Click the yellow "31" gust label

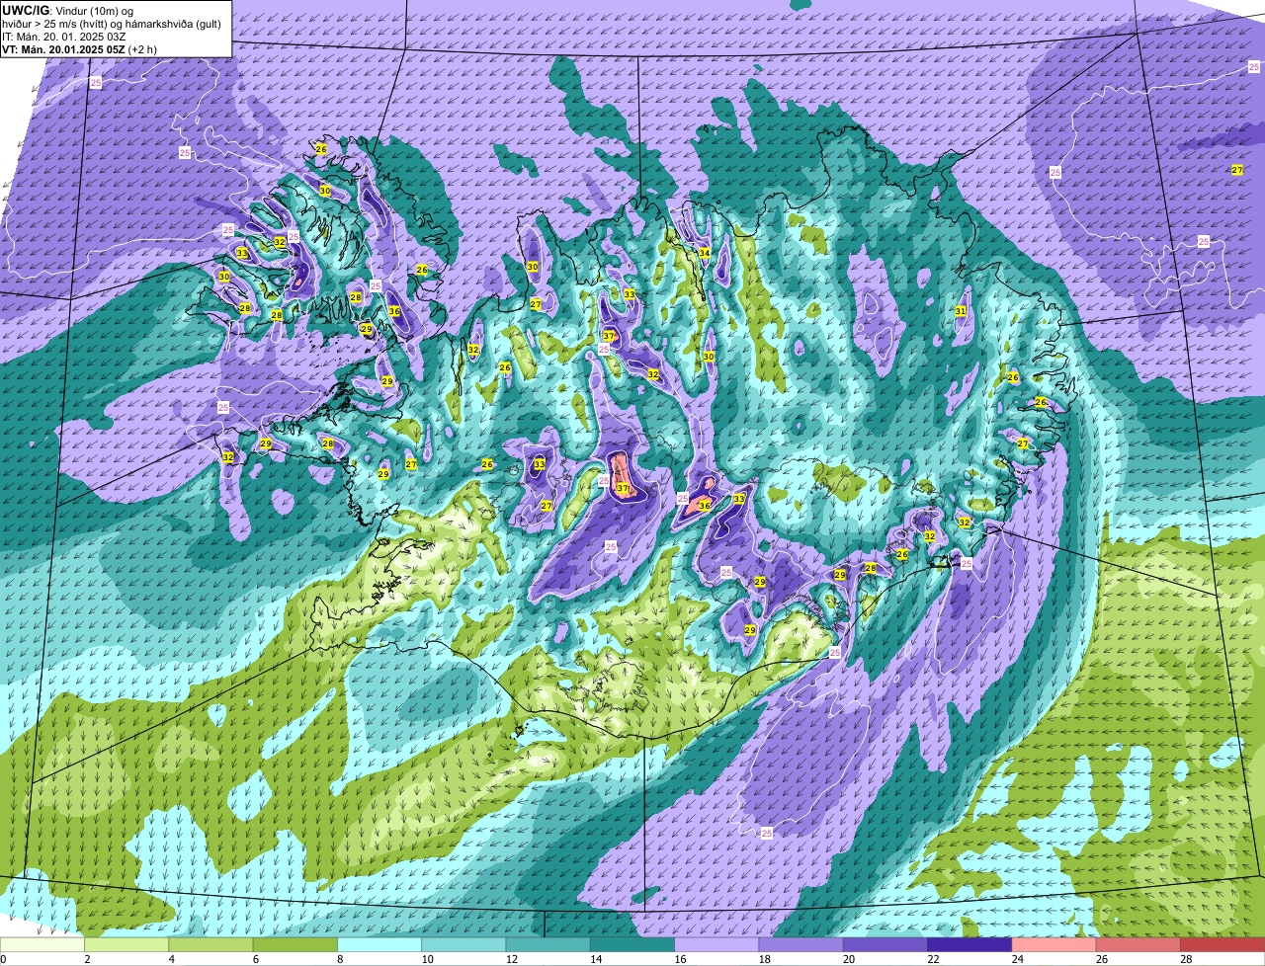(961, 311)
